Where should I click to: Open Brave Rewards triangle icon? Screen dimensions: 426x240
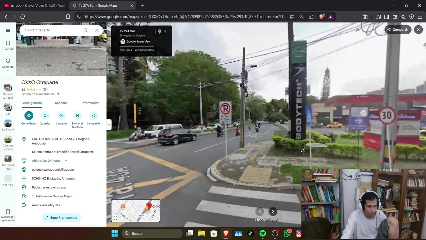tap(330, 17)
